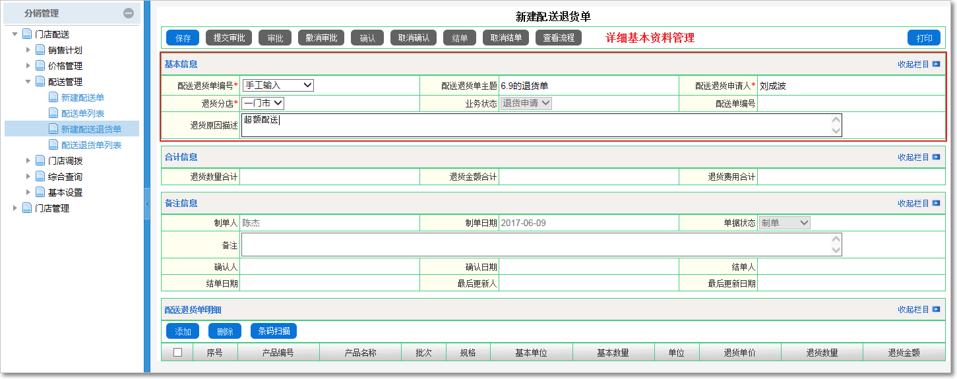Open the 退货分店 一门市 dropdown
This screenshot has height=379, width=957.
coord(262,103)
